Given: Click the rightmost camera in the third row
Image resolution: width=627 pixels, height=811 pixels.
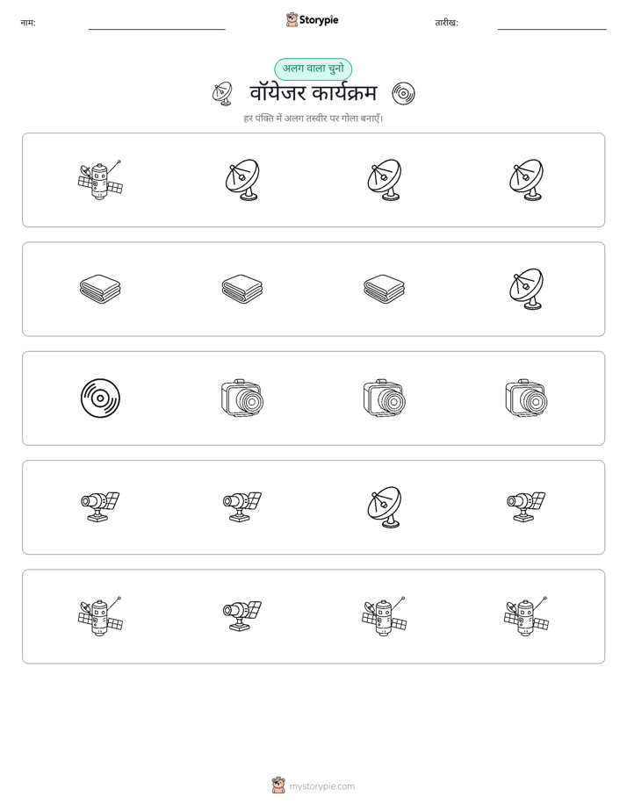Looking at the screenshot, I should (x=526, y=398).
